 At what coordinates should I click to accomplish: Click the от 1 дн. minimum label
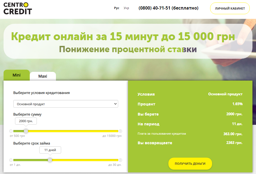[15, 165]
